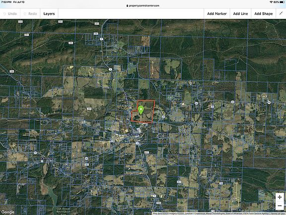Image resolution: width=286 pixels, height=215 pixels.
Task: Open the Layers menu
Action: (x=49, y=14)
